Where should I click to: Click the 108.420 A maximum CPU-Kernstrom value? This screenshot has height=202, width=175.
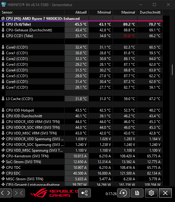click(127, 156)
